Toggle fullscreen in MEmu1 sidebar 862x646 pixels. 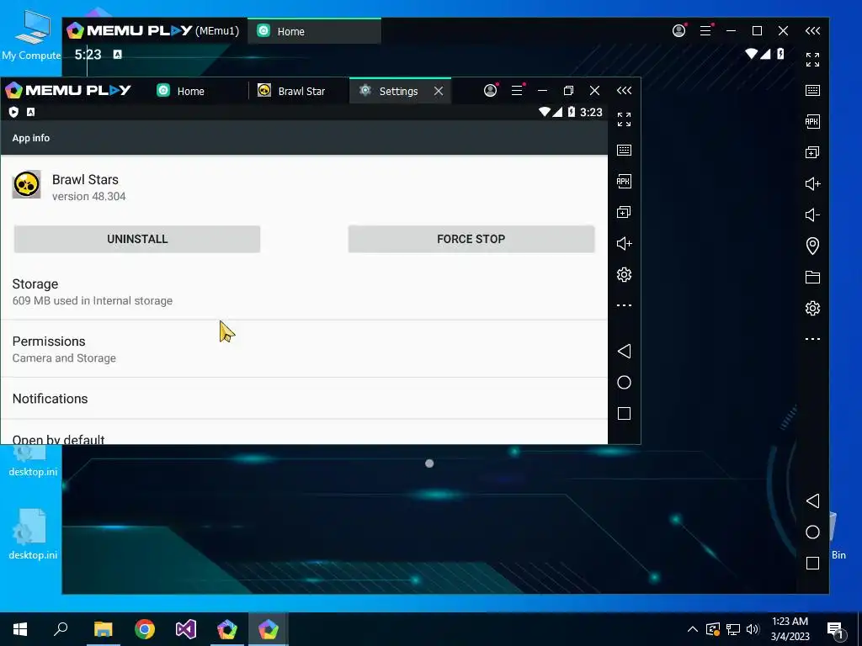812,60
